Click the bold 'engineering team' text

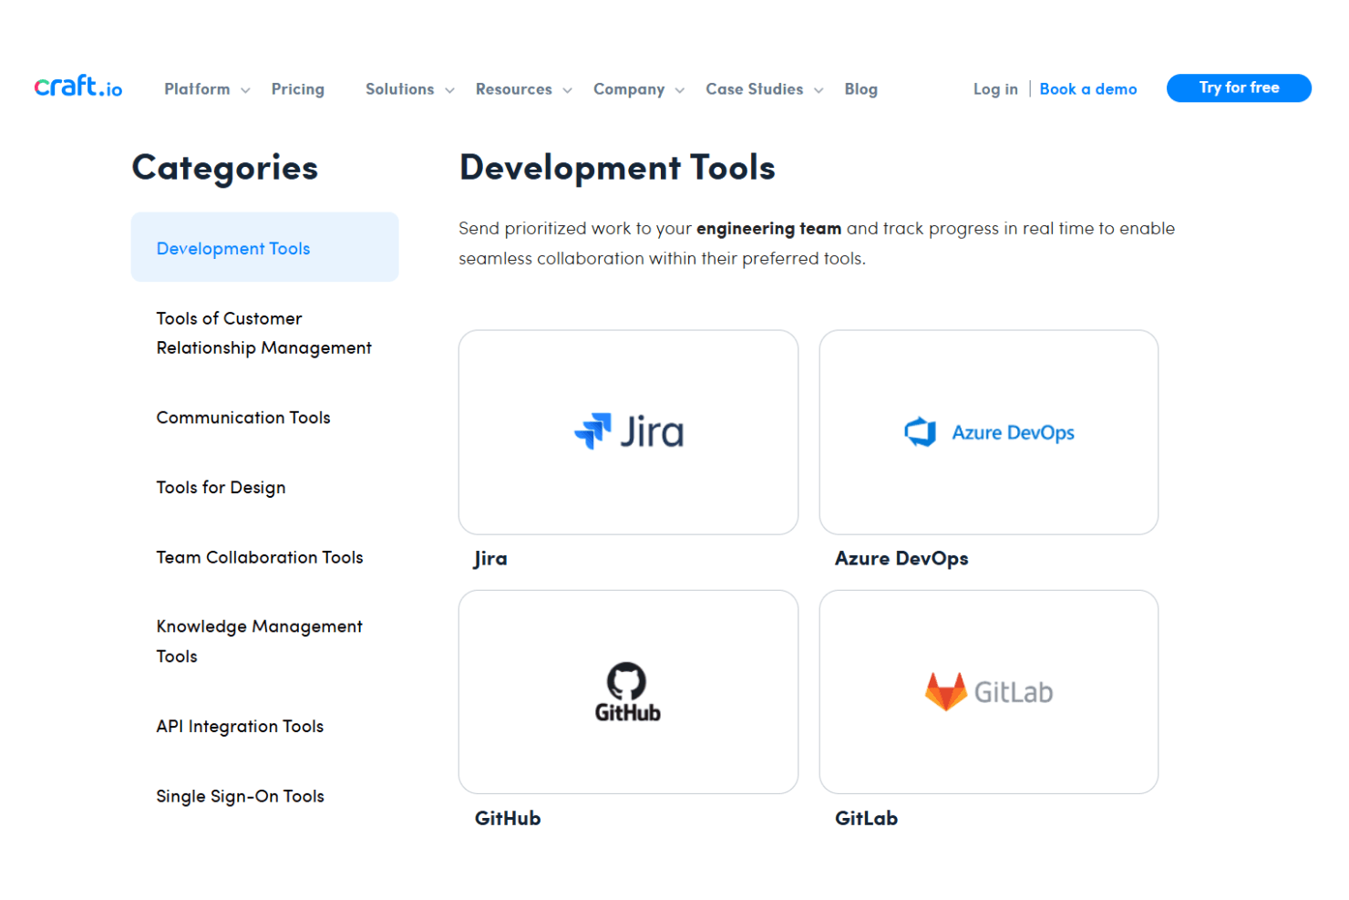click(x=768, y=229)
